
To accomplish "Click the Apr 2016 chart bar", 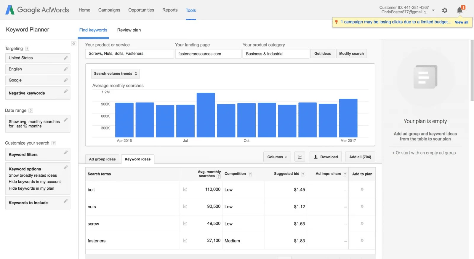I will (x=124, y=120).
